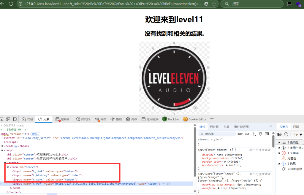This screenshot has width=304, height=195.
Task: Open the top context dropdown
Action: [x=297, y=134]
